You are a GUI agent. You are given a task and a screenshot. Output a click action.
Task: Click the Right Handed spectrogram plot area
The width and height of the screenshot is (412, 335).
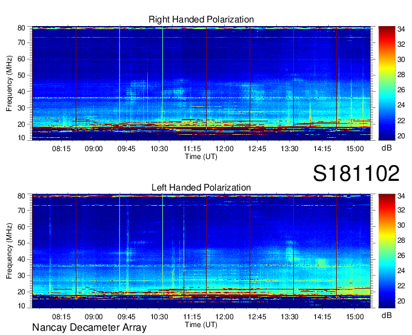[201, 83]
